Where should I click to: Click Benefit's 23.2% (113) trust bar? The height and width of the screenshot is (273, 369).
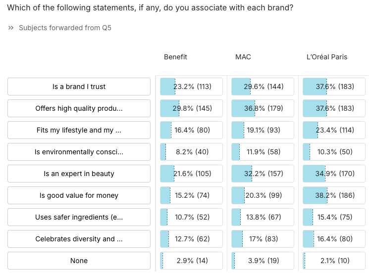[191, 87]
